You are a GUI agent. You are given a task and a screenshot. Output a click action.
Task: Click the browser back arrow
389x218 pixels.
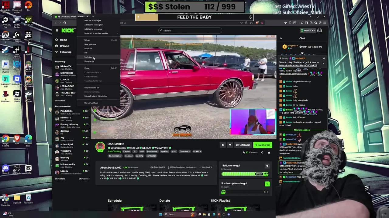[56, 23]
